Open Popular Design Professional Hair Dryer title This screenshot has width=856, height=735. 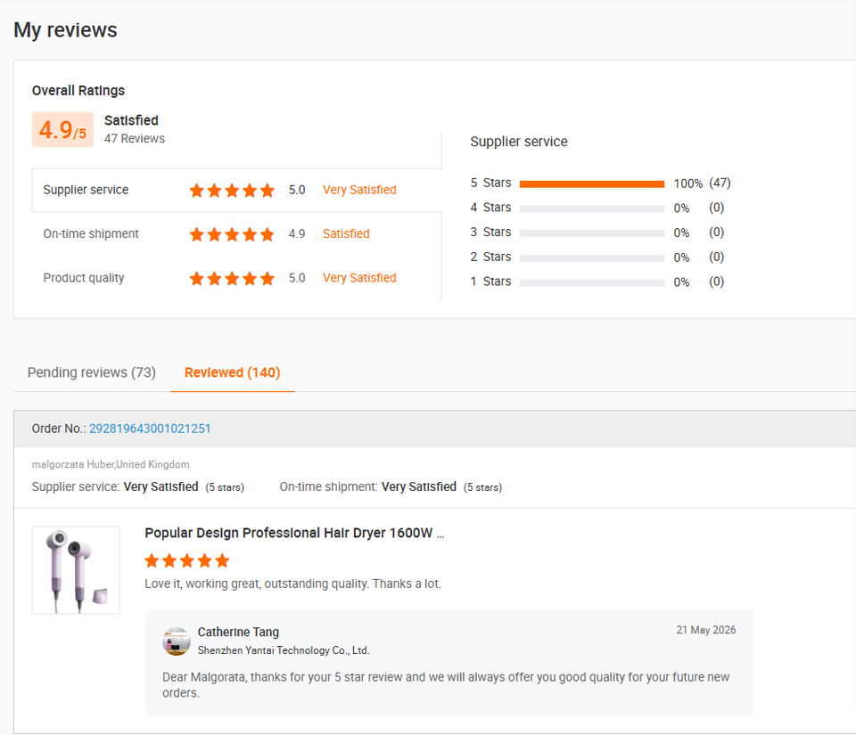tap(295, 533)
